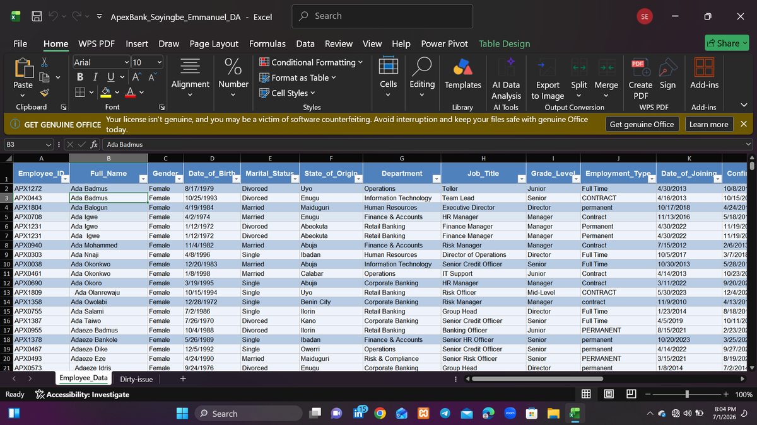The height and width of the screenshot is (425, 757).
Task: Open the File menu
Action: [x=20, y=43]
